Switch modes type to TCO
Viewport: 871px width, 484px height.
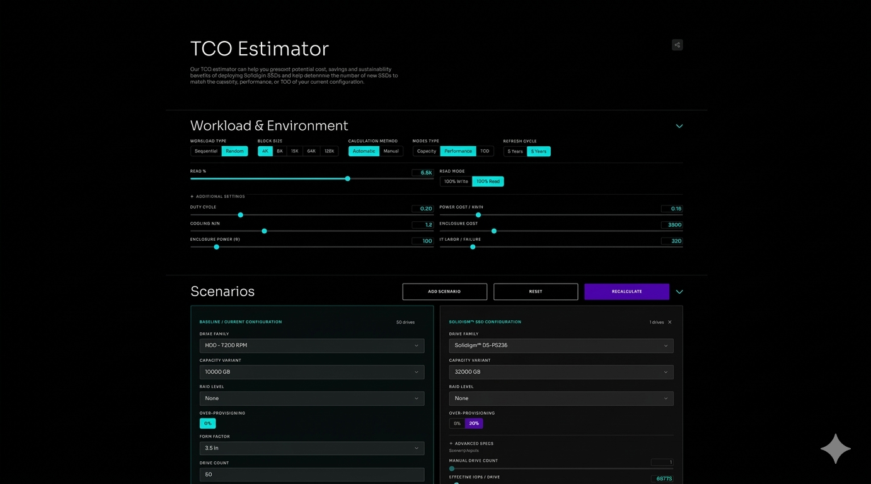[x=485, y=151]
